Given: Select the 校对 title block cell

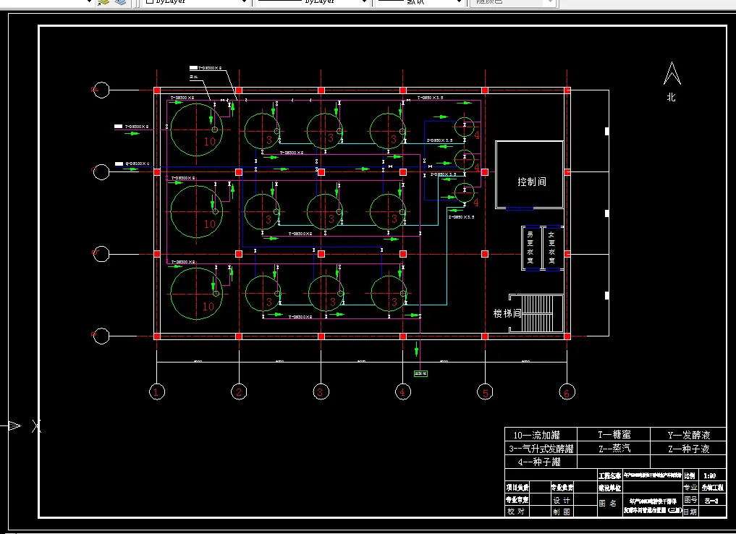Looking at the screenshot, I should click(516, 512).
